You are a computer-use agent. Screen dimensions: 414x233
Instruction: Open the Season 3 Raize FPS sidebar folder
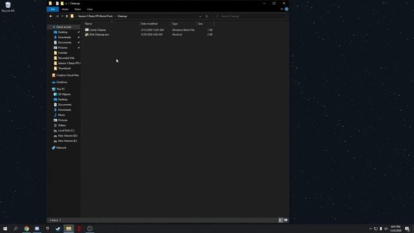[x=69, y=63]
